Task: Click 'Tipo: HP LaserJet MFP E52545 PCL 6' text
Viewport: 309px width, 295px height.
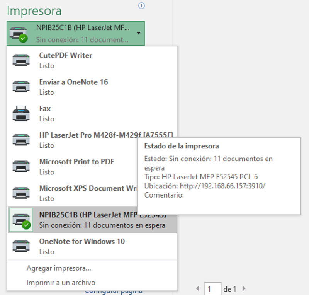Action: (201, 177)
